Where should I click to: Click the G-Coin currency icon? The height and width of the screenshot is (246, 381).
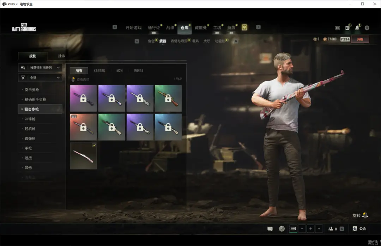click(315, 39)
